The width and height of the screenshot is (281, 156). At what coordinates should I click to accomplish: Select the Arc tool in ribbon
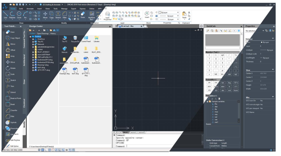pos(25,15)
